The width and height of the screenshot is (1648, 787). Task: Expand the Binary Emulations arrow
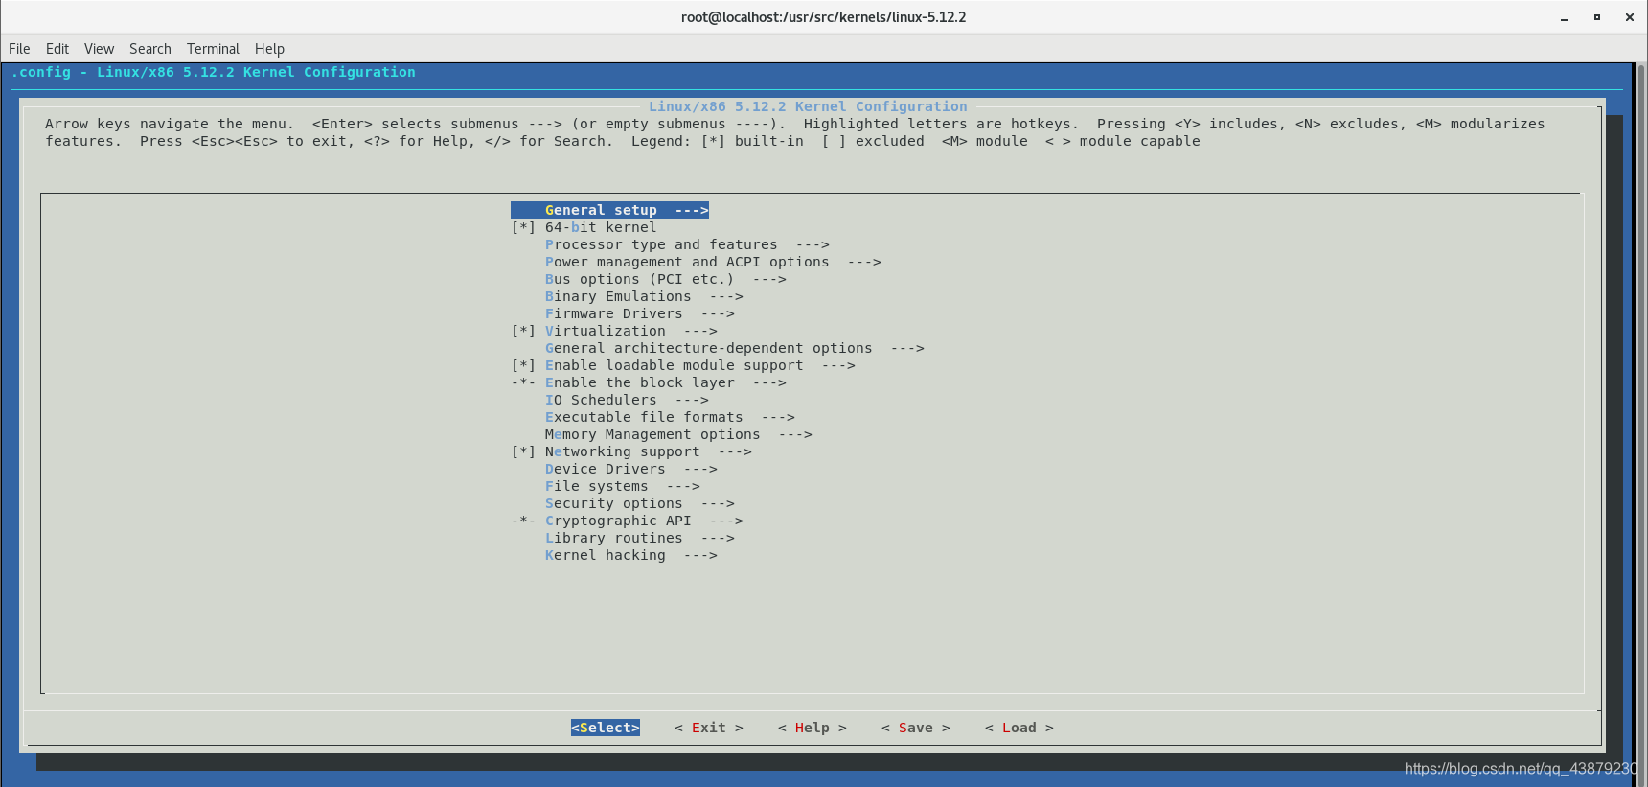tap(726, 296)
